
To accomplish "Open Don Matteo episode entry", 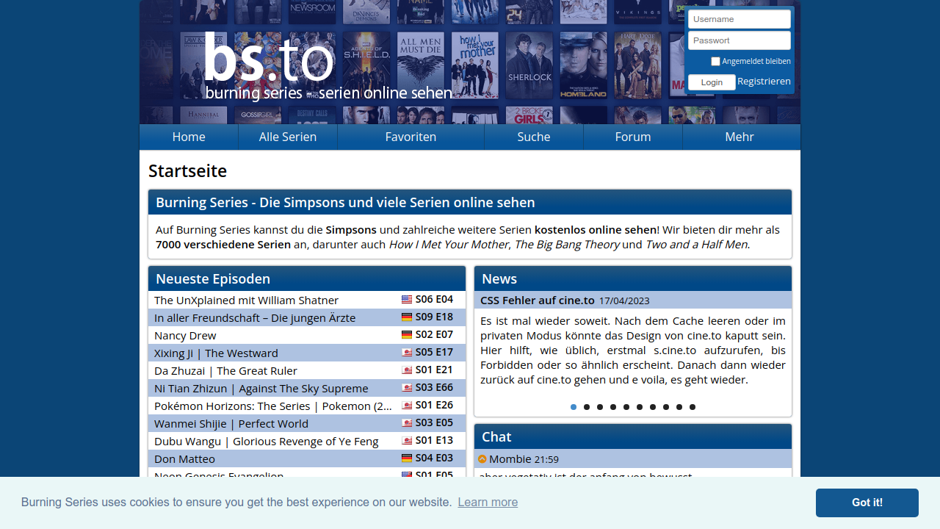I will pos(184,458).
